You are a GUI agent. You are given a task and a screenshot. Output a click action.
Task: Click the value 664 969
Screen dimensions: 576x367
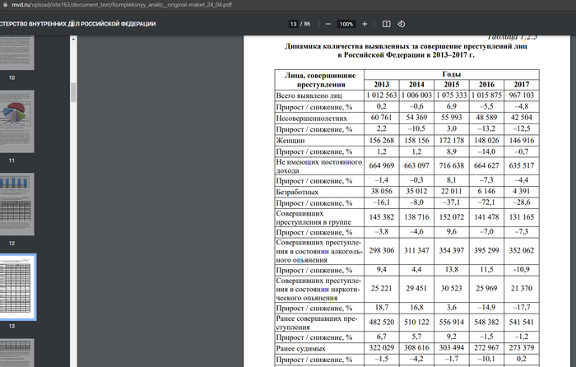(x=381, y=165)
